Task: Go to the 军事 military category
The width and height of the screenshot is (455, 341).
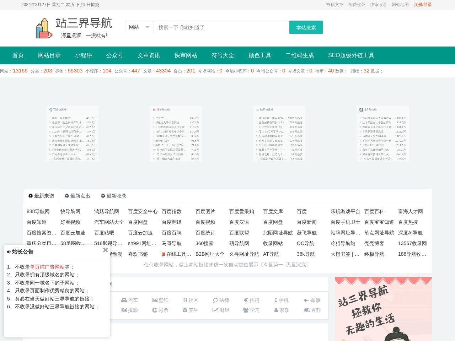Action: 312,300
